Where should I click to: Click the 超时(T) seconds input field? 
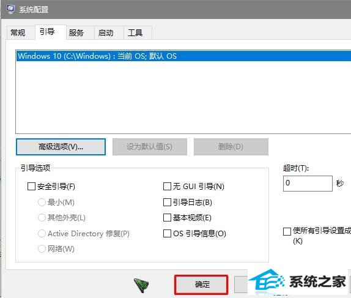point(308,184)
